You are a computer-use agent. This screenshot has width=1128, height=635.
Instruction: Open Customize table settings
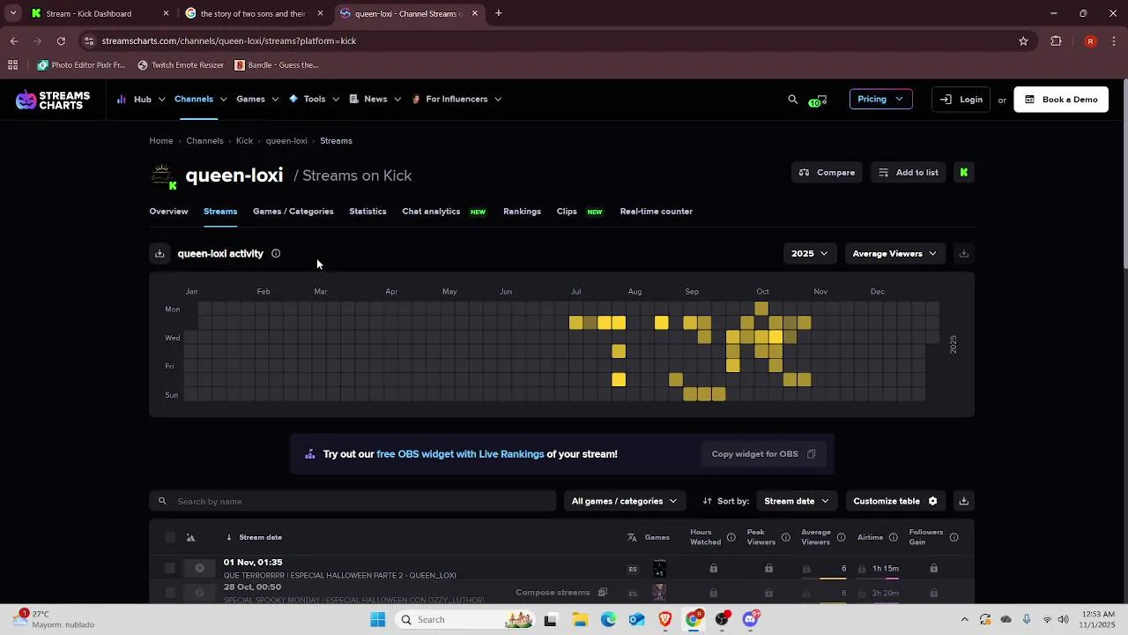coord(895,501)
